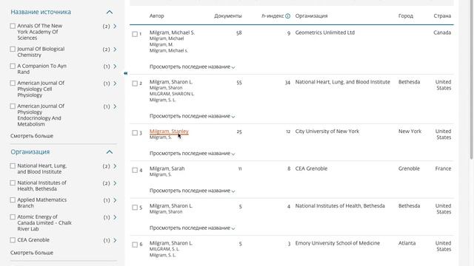Image resolution: width=474 pixels, height=266 pixels.
Task: Click Смотреть больше under source names
Action: pyautogui.click(x=32, y=136)
